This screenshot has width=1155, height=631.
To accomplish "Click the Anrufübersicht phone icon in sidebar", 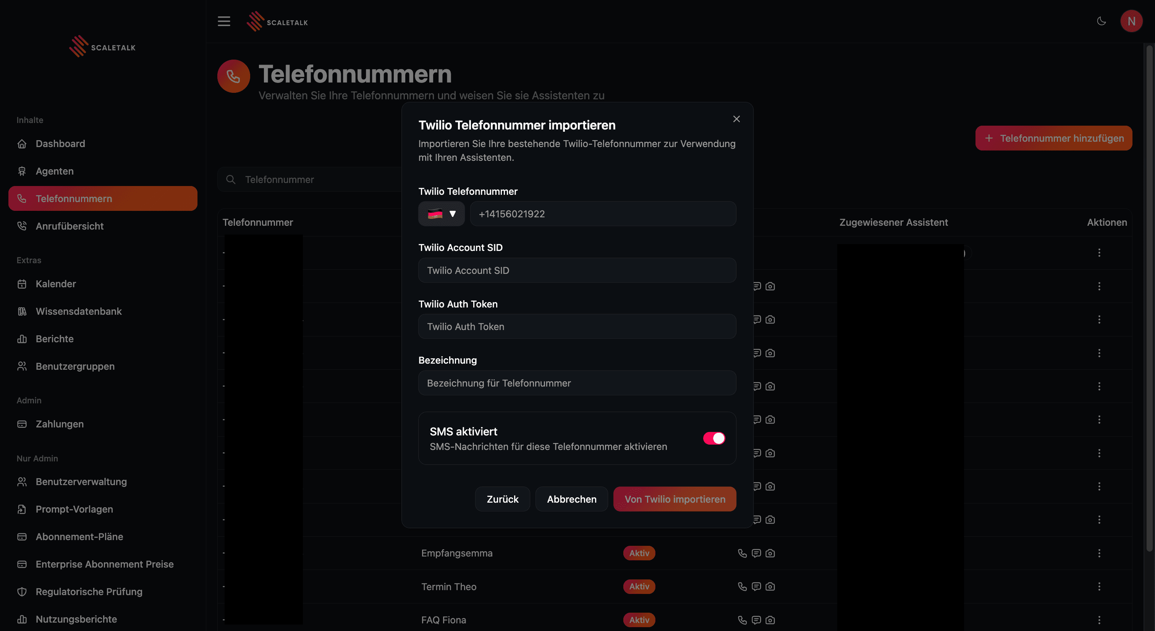I will [x=22, y=226].
